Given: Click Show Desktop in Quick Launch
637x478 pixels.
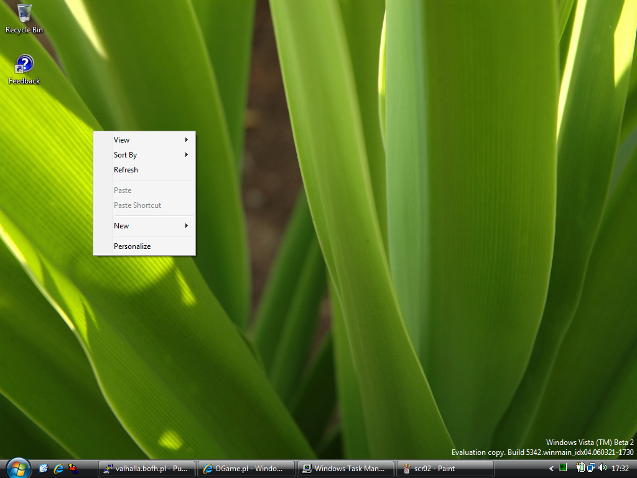Looking at the screenshot, I should (x=44, y=468).
